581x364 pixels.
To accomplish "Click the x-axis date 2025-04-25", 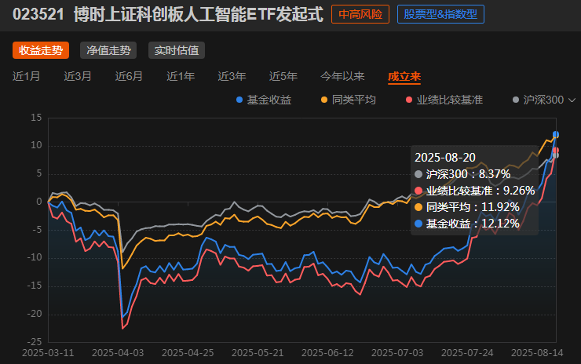I will (188, 353).
